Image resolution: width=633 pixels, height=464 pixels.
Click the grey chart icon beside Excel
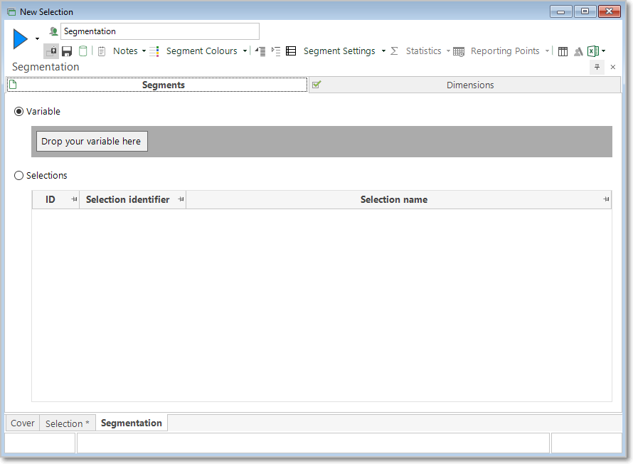click(x=578, y=51)
